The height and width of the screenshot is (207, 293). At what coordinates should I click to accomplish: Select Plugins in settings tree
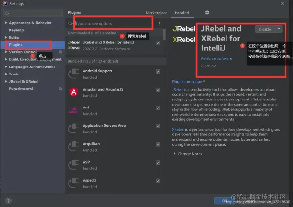[16, 45]
